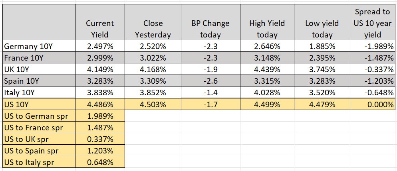397x171 pixels.
Task: Click the BP Change today header
Action: pyautogui.click(x=210, y=29)
